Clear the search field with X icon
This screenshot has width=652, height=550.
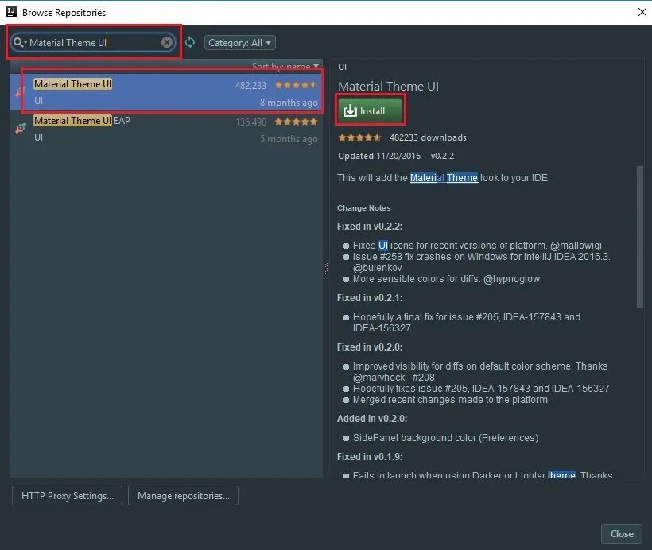(x=167, y=42)
